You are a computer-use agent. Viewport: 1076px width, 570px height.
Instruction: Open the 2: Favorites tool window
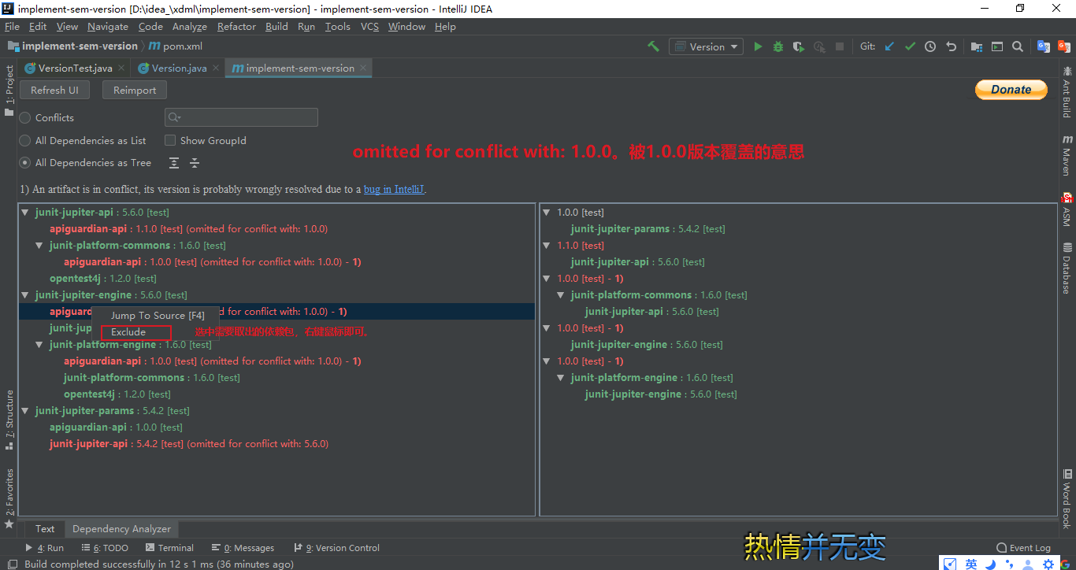tap(9, 498)
